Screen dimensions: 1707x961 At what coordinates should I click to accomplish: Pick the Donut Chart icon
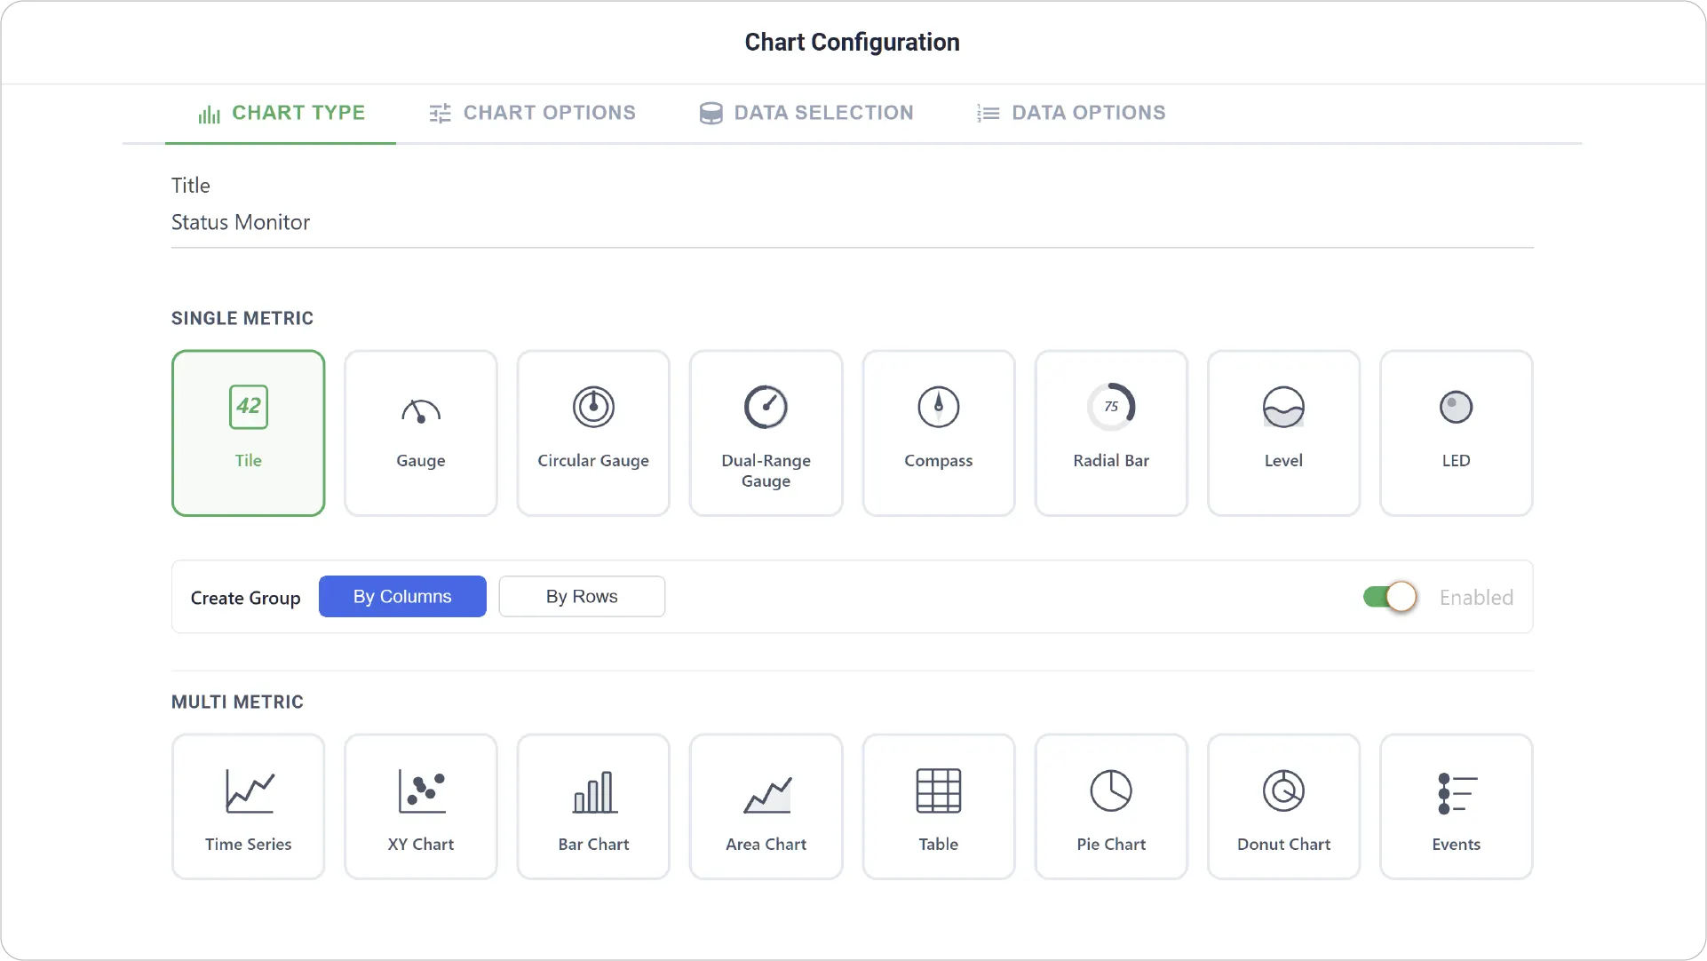pos(1283,790)
